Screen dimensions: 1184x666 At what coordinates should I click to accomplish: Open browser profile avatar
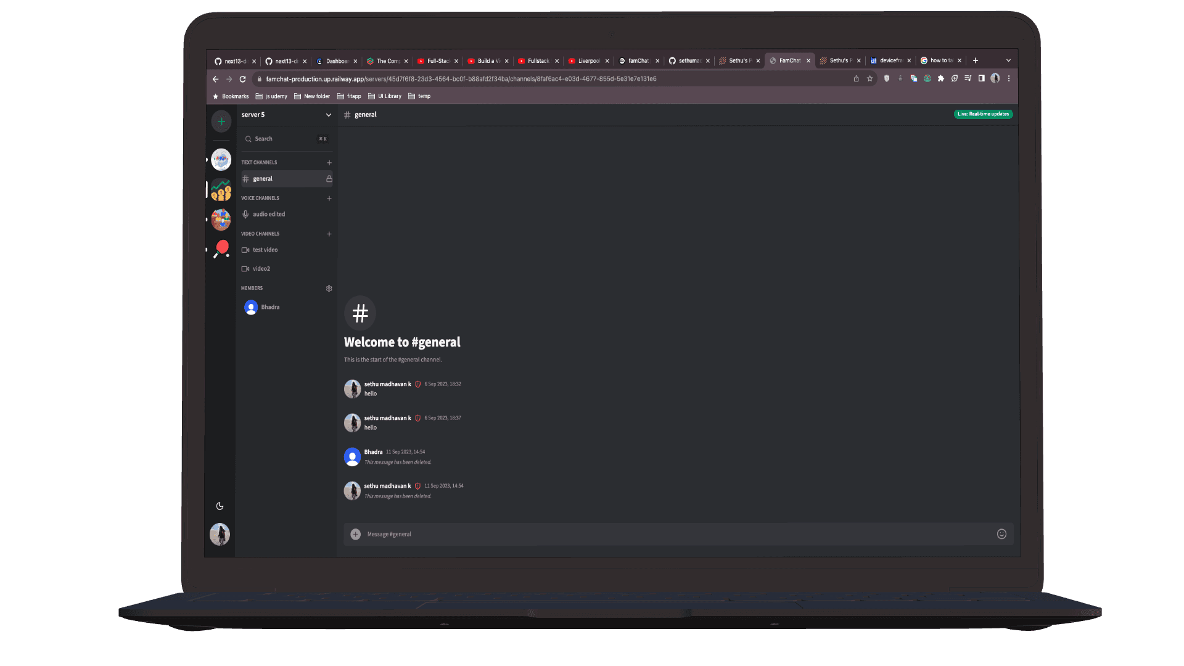tap(995, 78)
